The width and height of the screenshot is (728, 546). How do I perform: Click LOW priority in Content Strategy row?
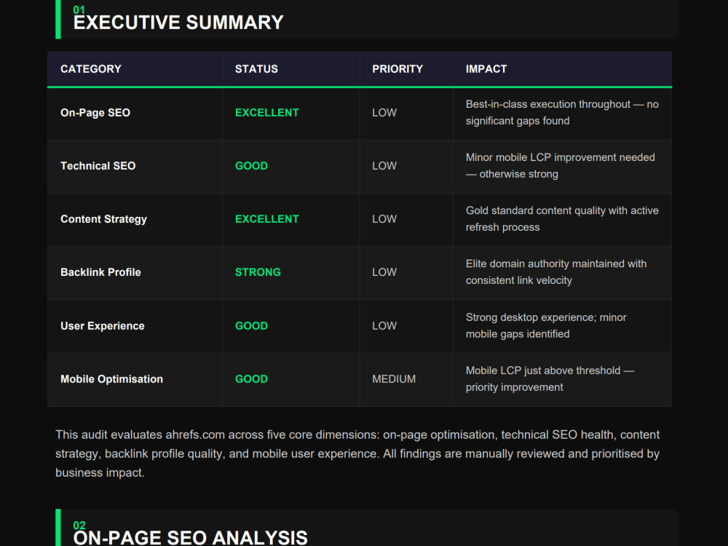pos(384,219)
